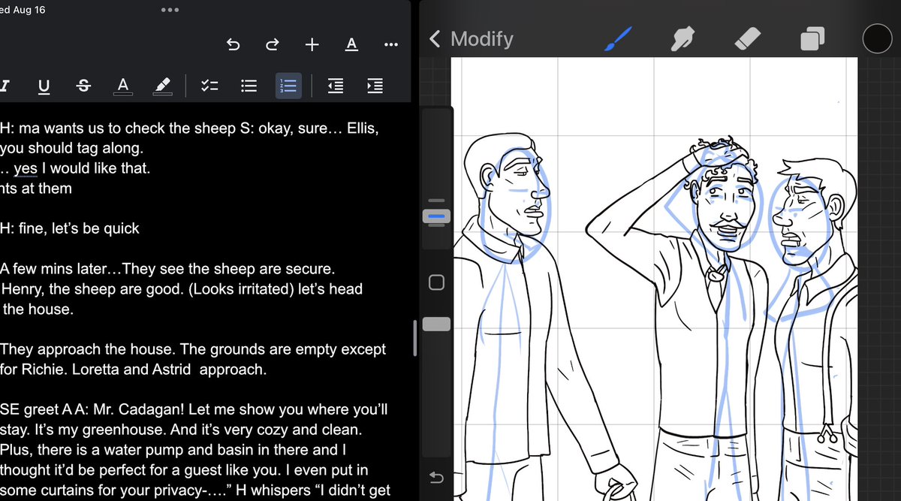Increase paragraph indent
Image resolution: width=901 pixels, height=501 pixels.
pos(375,86)
